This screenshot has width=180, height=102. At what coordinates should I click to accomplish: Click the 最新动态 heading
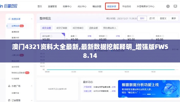[x=88, y=82]
